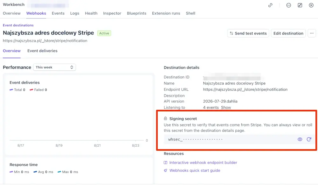Click the book icon beside endpoint builder
318x185 pixels.
pyautogui.click(x=165, y=162)
